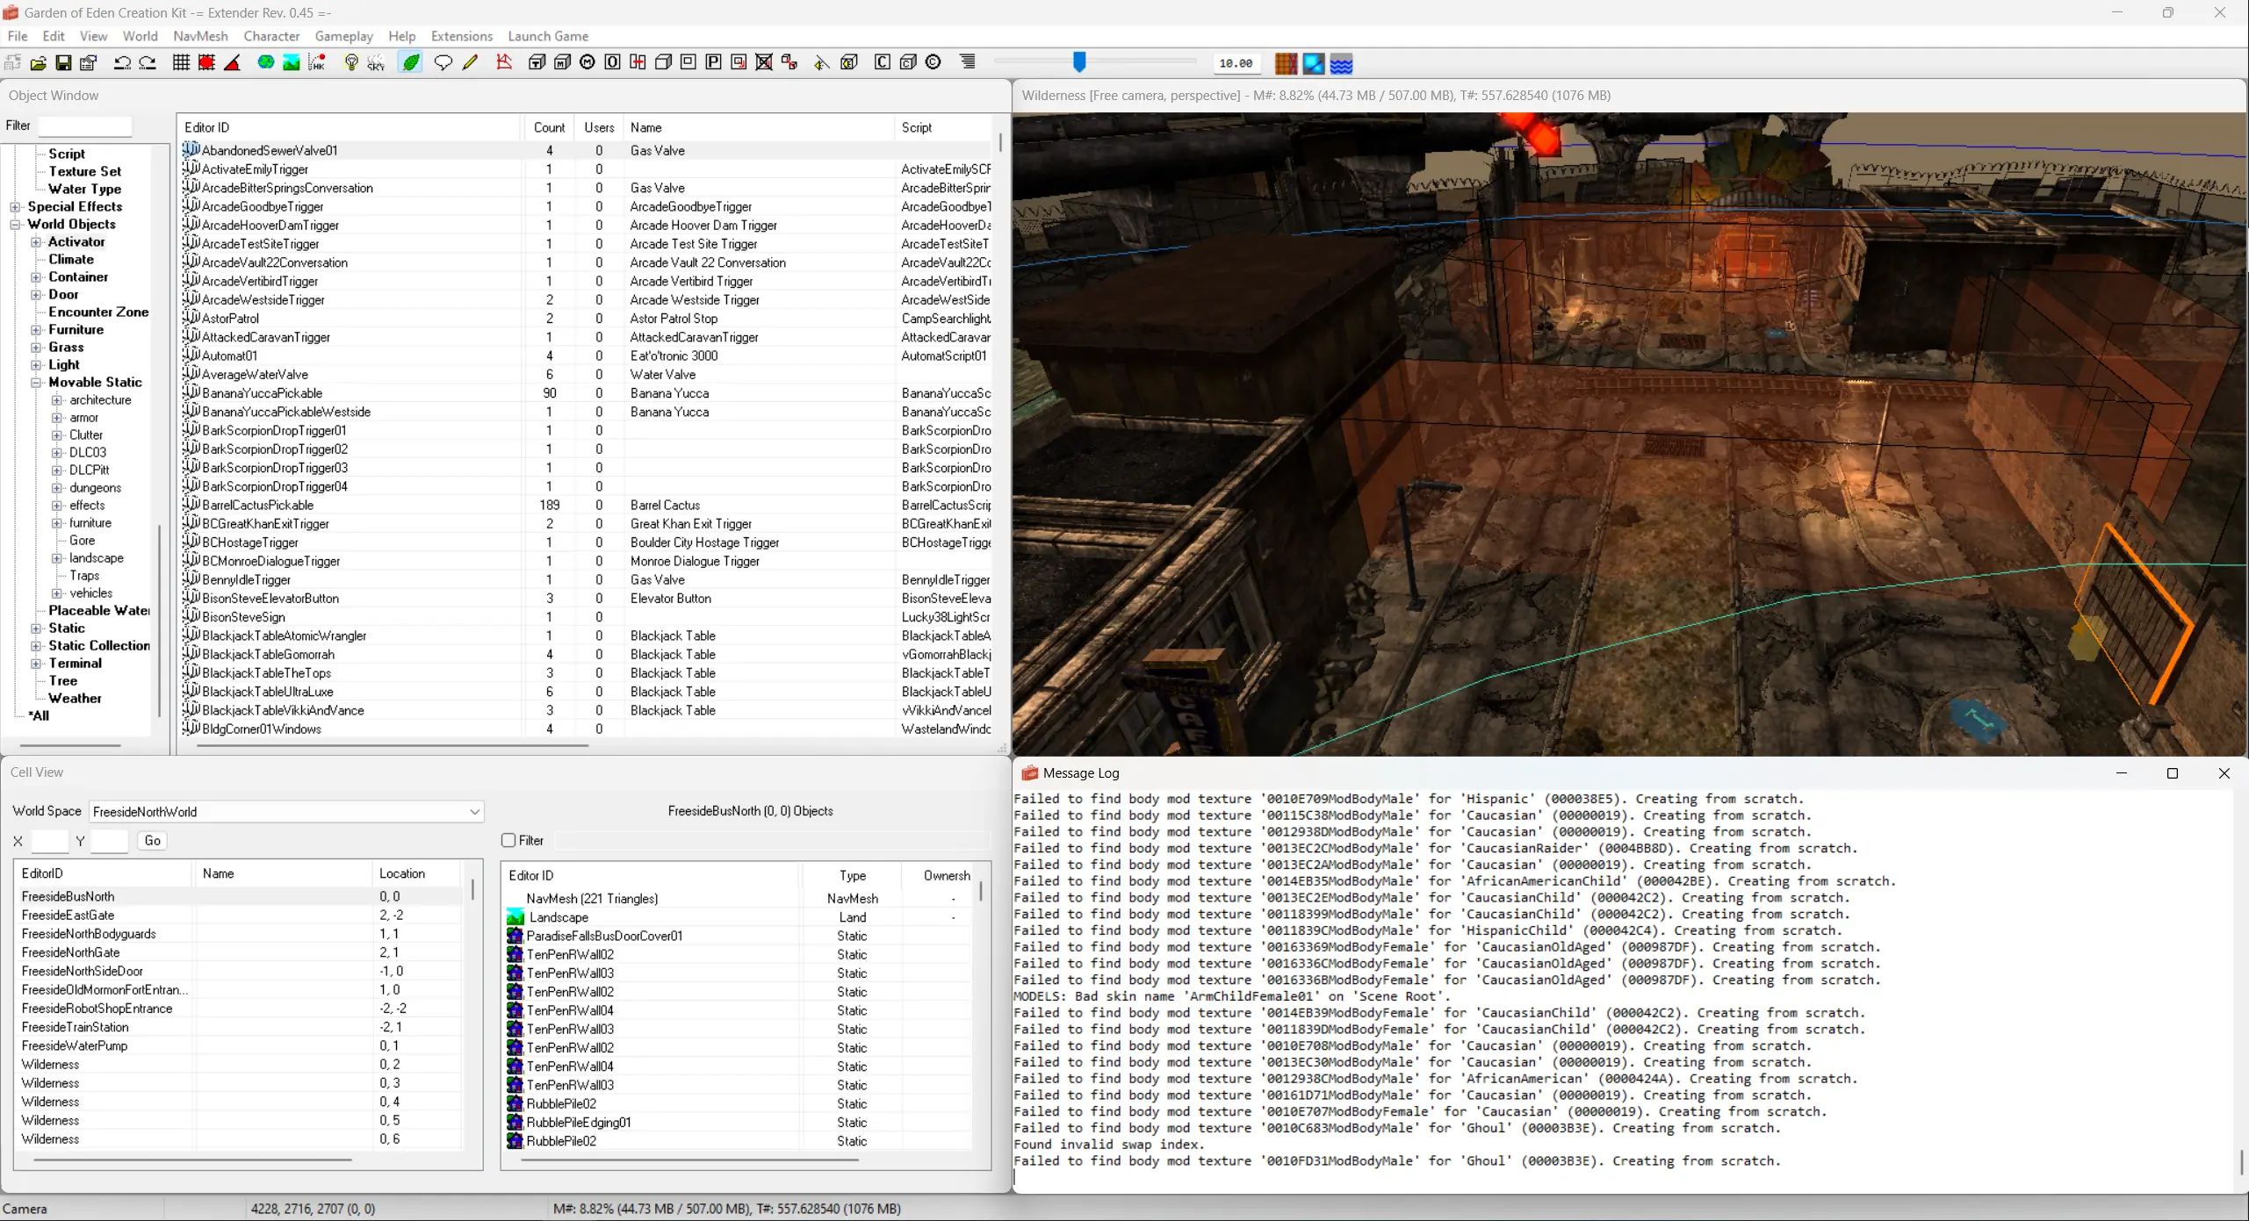The image size is (2249, 1221).
Task: Expand the Container tree node
Action: [x=36, y=277]
